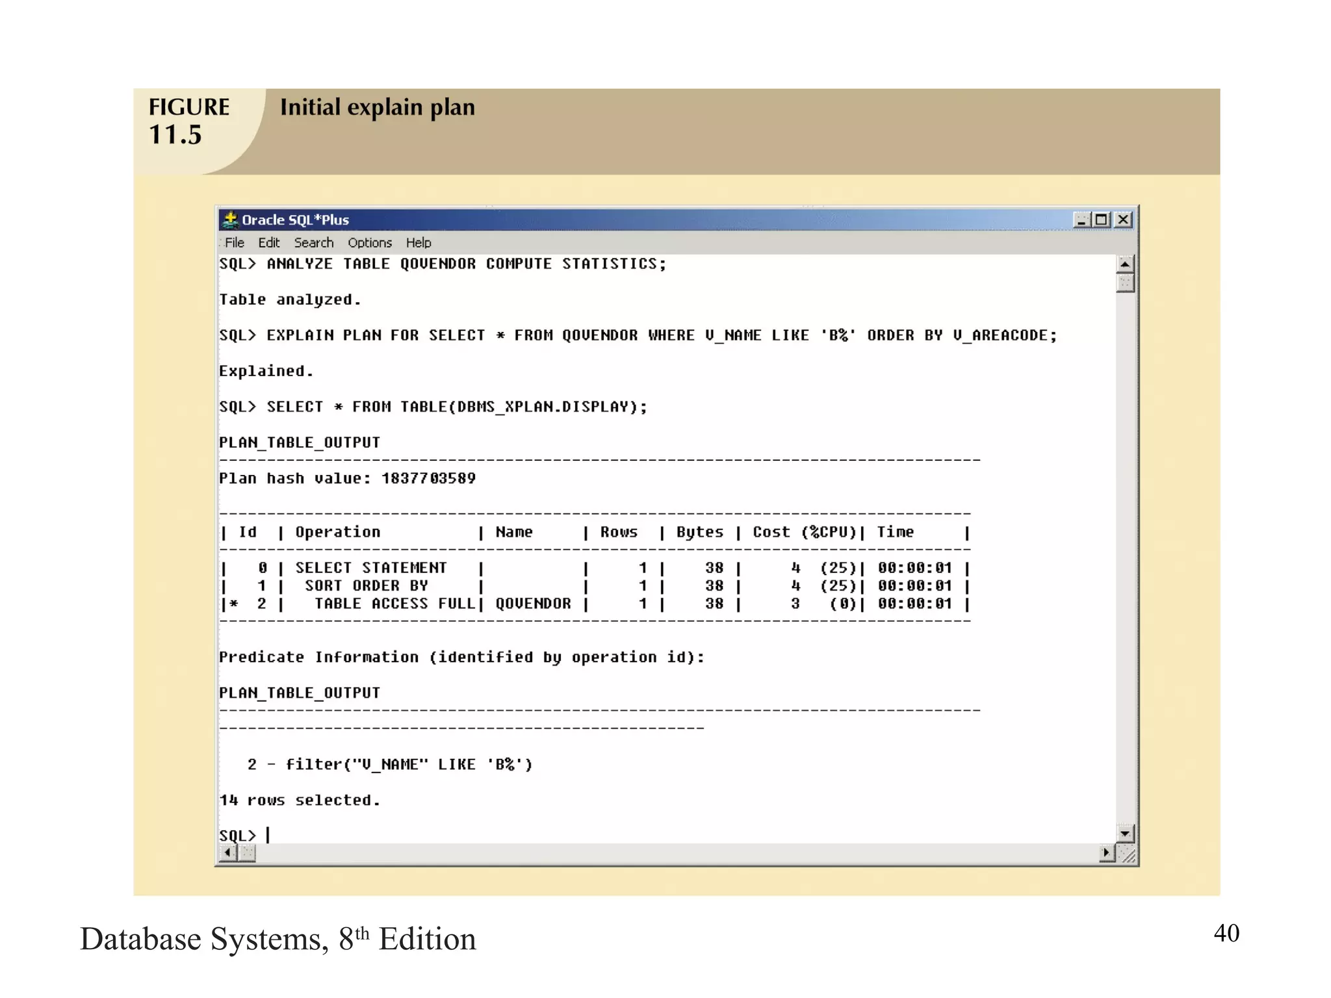Click the empty vertical scrollbar track
Viewport: 1331px width, 998px height.
(x=1125, y=559)
